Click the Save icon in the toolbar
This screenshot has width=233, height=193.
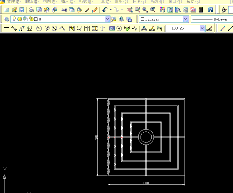(x=22, y=10)
